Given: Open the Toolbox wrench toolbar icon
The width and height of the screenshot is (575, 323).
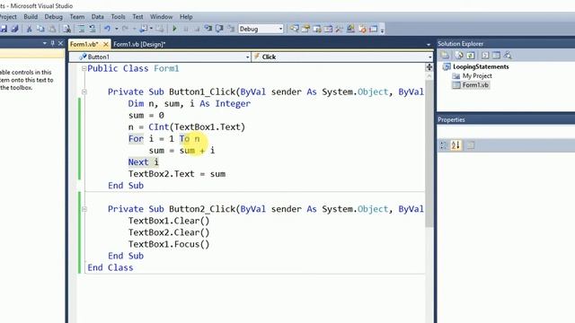Looking at the screenshot, I should tap(340, 29).
